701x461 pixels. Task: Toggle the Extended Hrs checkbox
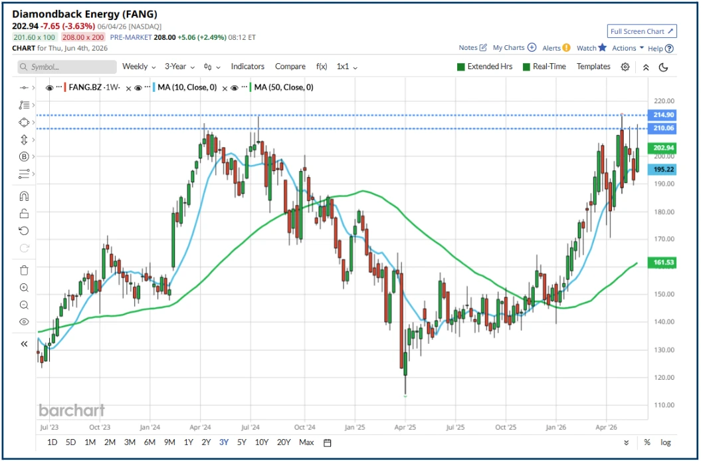pos(461,67)
